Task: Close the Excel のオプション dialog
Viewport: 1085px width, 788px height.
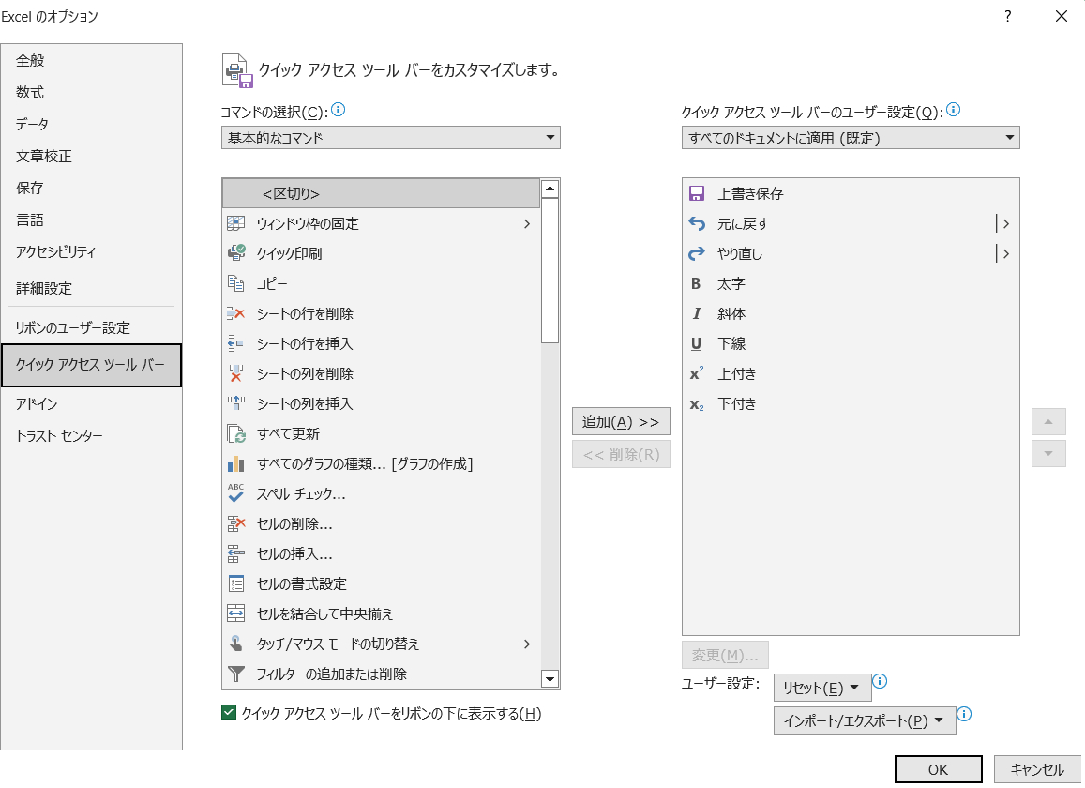Action: click(x=1062, y=16)
